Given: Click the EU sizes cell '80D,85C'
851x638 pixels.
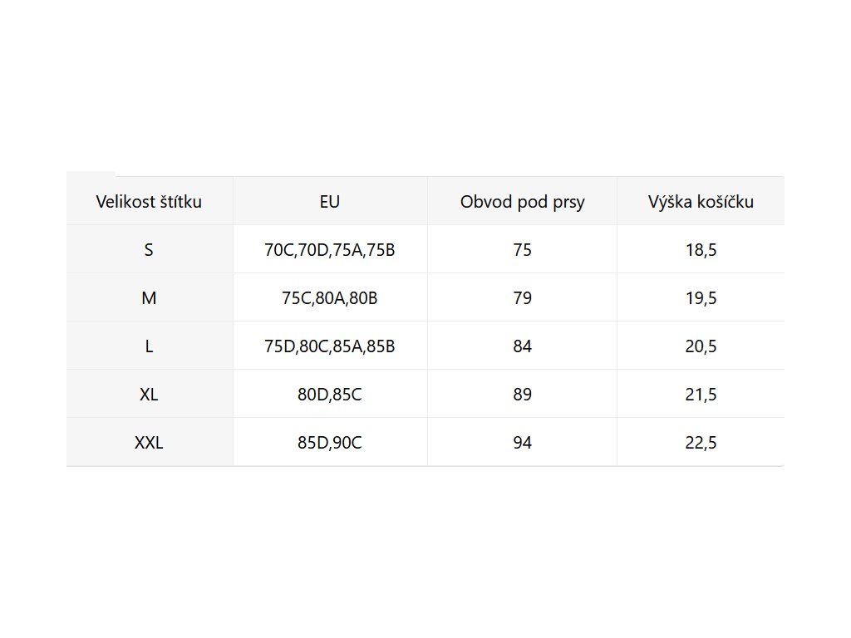Looking at the screenshot, I should [x=330, y=395].
